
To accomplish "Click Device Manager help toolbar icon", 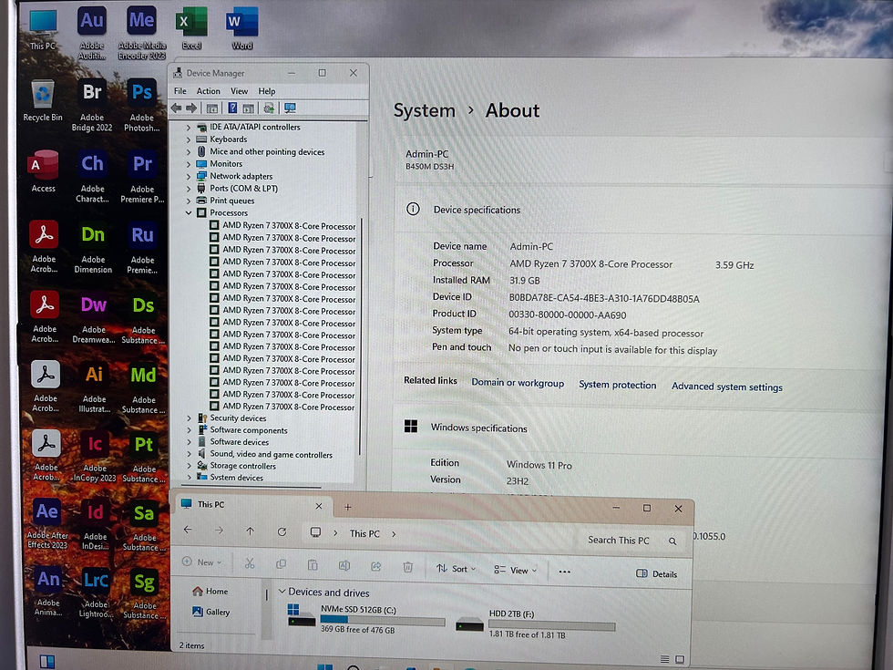I will click(232, 108).
